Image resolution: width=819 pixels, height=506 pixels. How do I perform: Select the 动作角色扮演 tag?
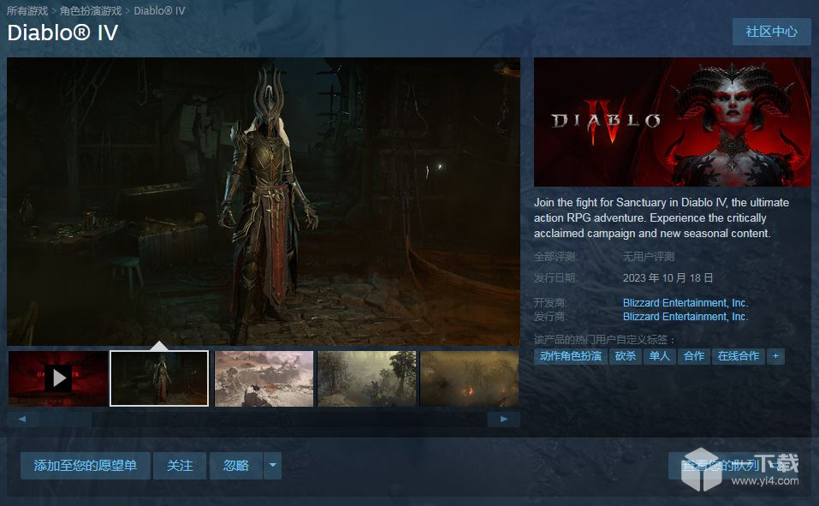570,356
